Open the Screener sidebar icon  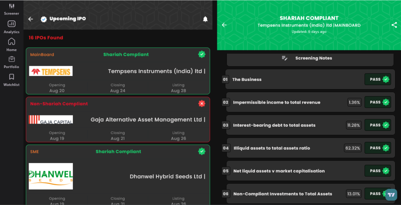pos(11,6)
